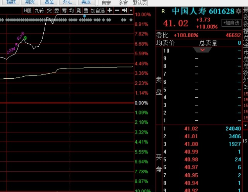Toggle the 叠 overlay option
The image size is (248, 192).
point(86,11)
